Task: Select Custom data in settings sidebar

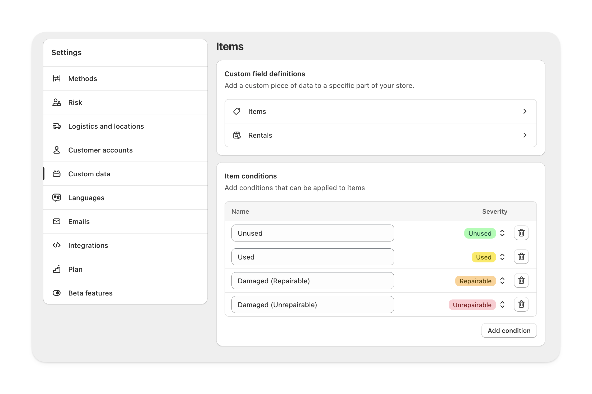Action: click(x=89, y=174)
